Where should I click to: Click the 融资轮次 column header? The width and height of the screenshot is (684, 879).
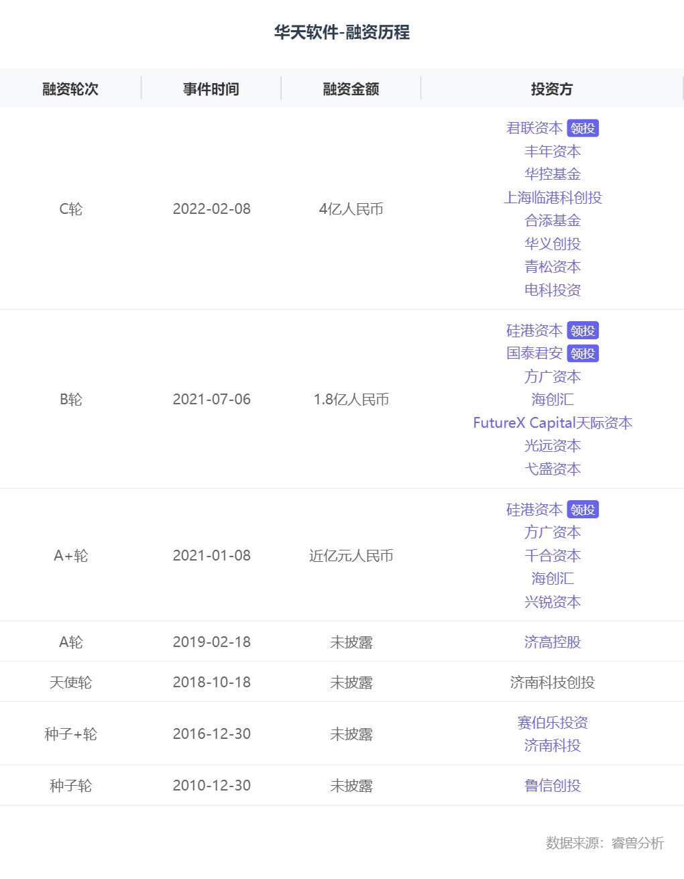(x=70, y=89)
